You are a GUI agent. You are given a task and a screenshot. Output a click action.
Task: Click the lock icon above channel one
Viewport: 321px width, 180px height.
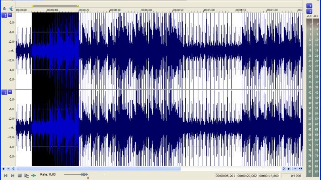click(4, 9)
